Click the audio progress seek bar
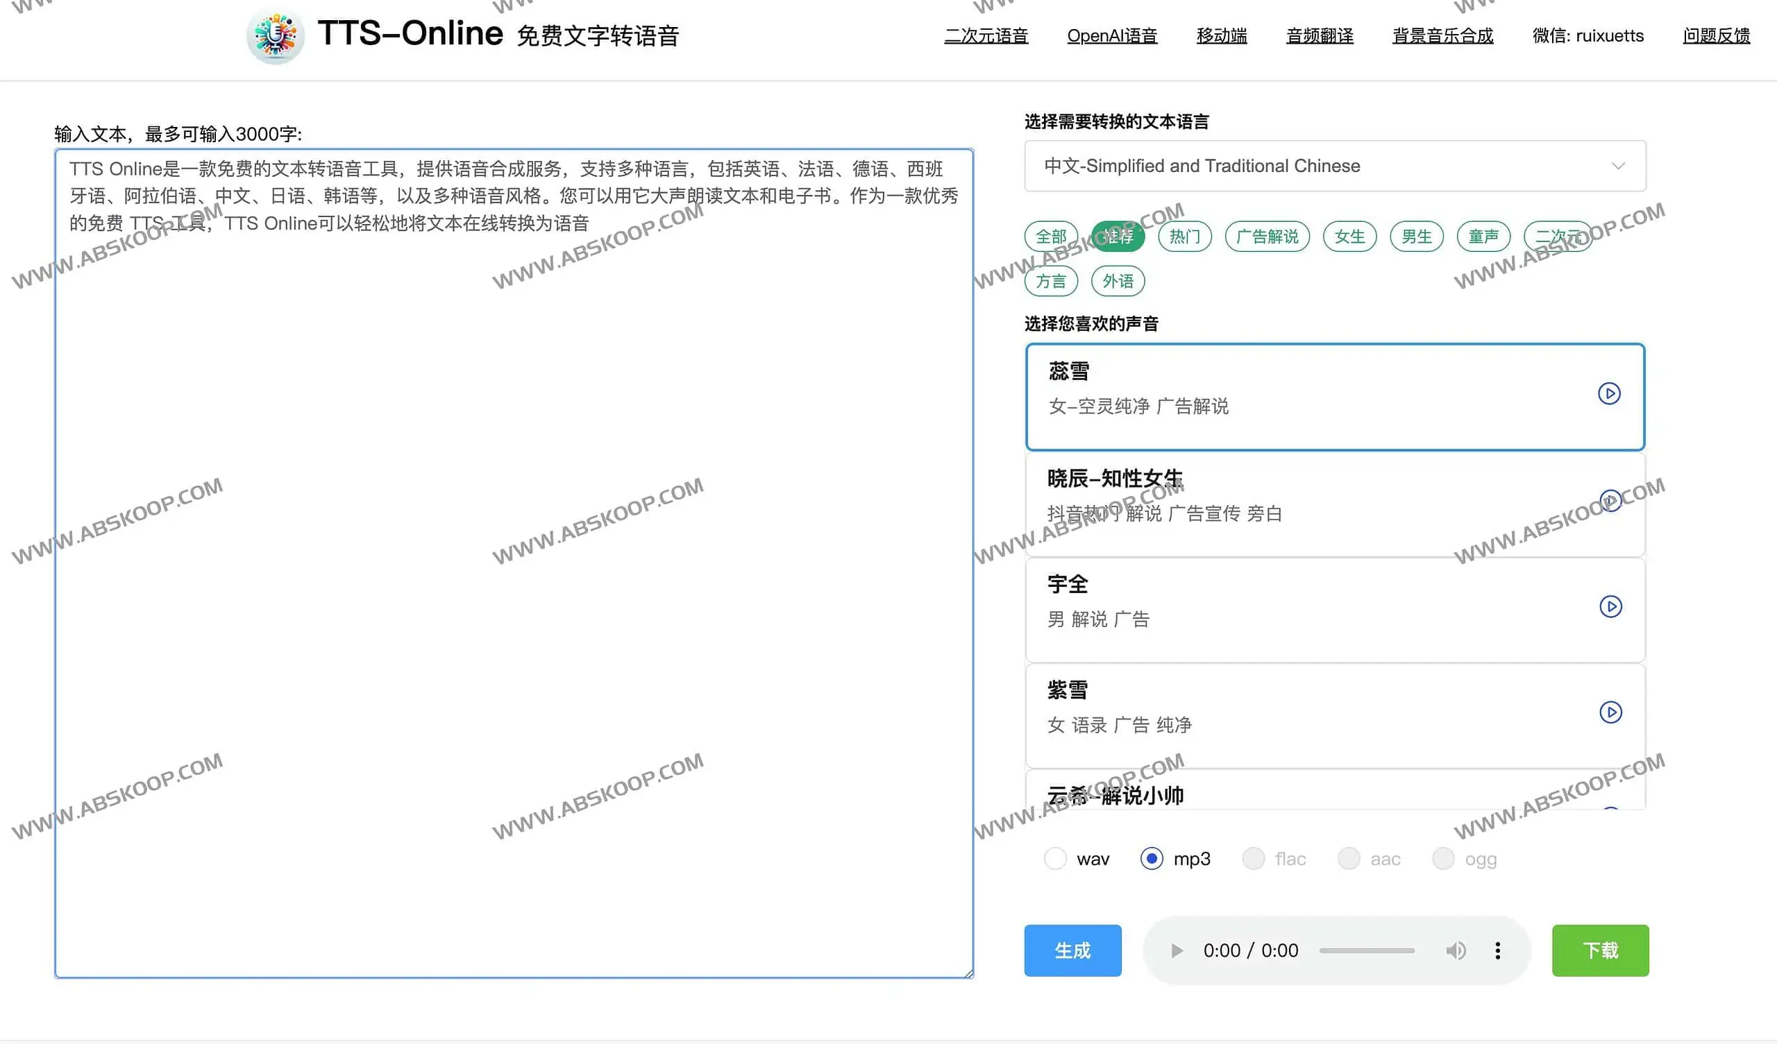1777x1044 pixels. pyautogui.click(x=1367, y=950)
